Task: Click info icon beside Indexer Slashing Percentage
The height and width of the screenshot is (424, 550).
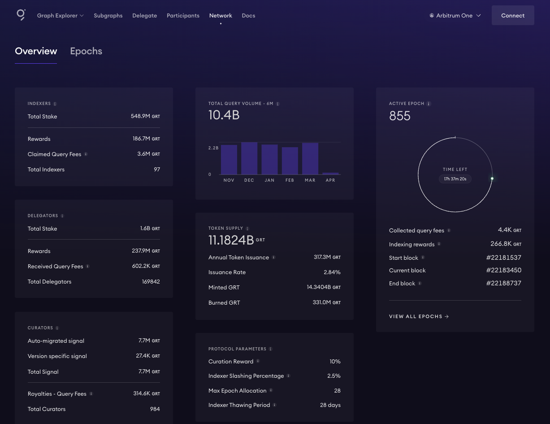Action: pos(288,376)
